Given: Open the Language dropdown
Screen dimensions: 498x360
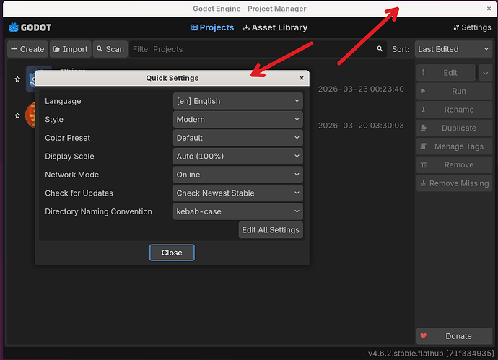Looking at the screenshot, I should [x=238, y=101].
